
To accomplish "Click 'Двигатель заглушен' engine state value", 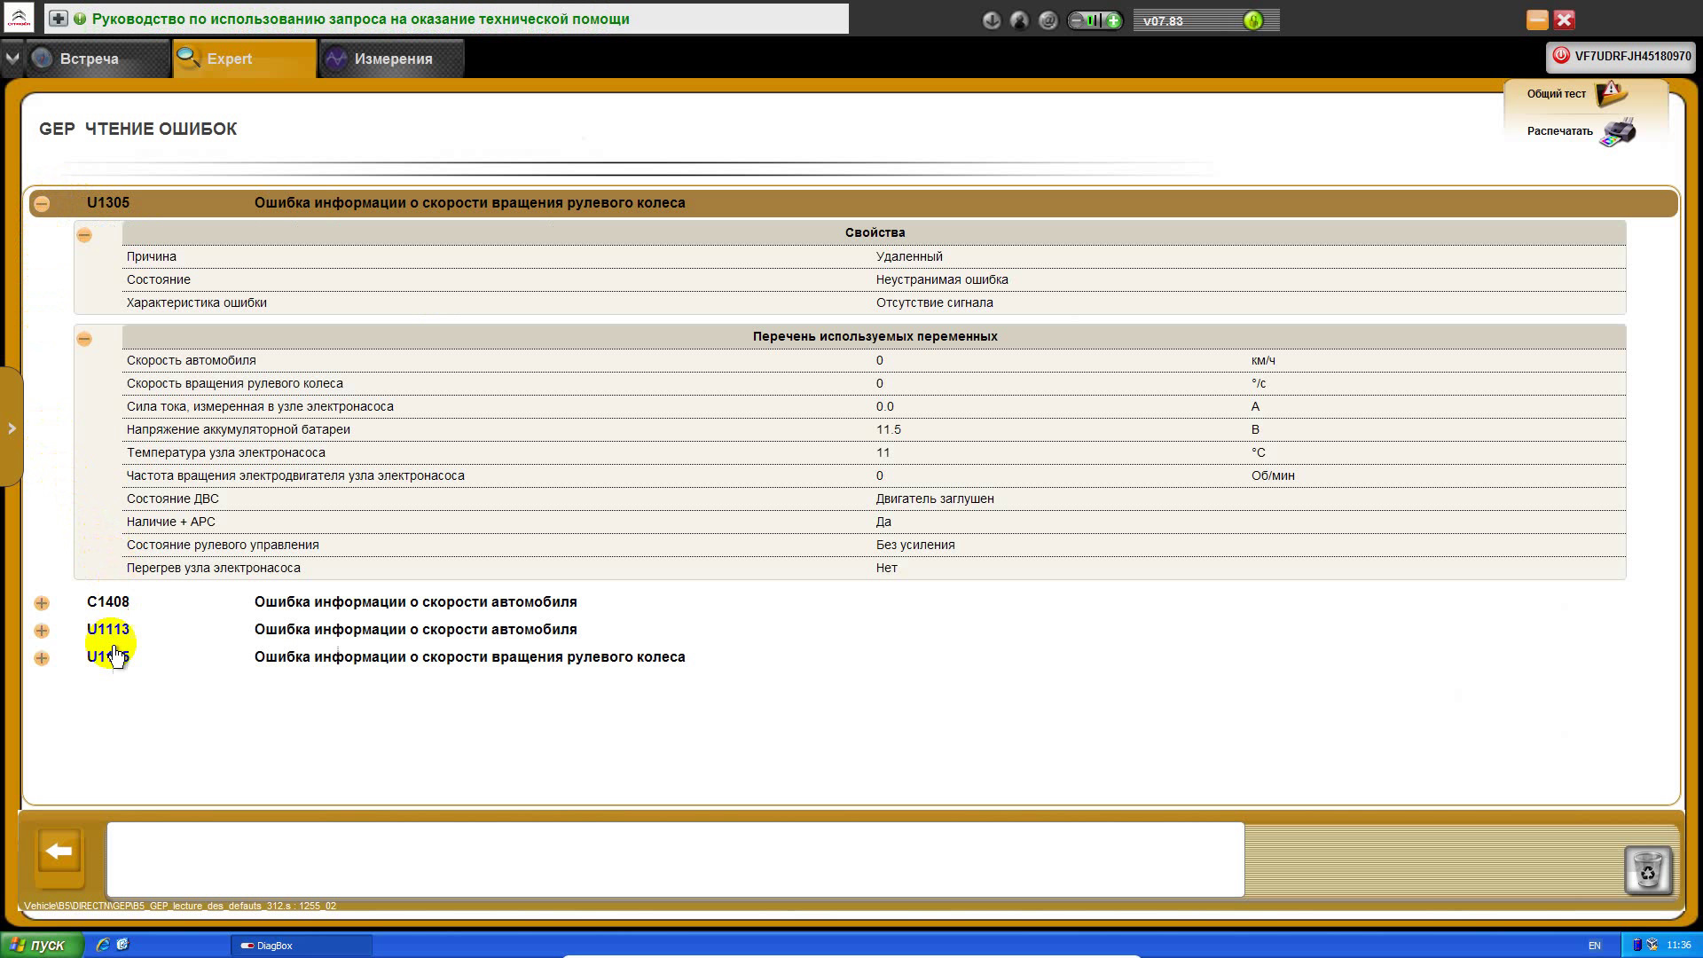I will click(935, 499).
